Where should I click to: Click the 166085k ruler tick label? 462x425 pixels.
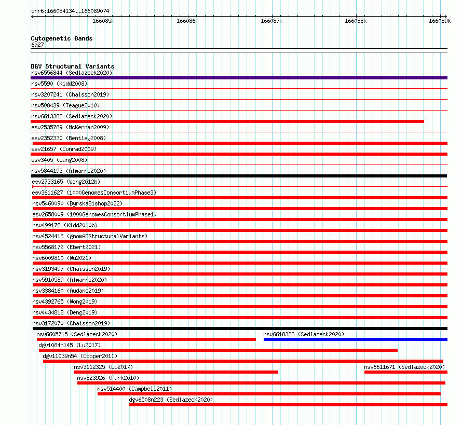pyautogui.click(x=103, y=21)
